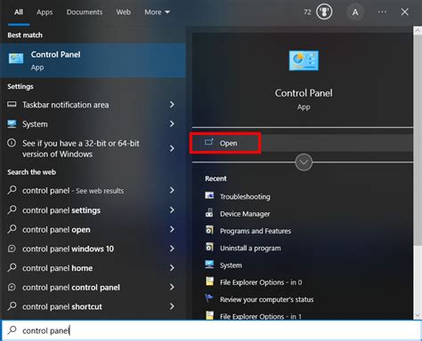Open Programs and Features from Recent

256,231
